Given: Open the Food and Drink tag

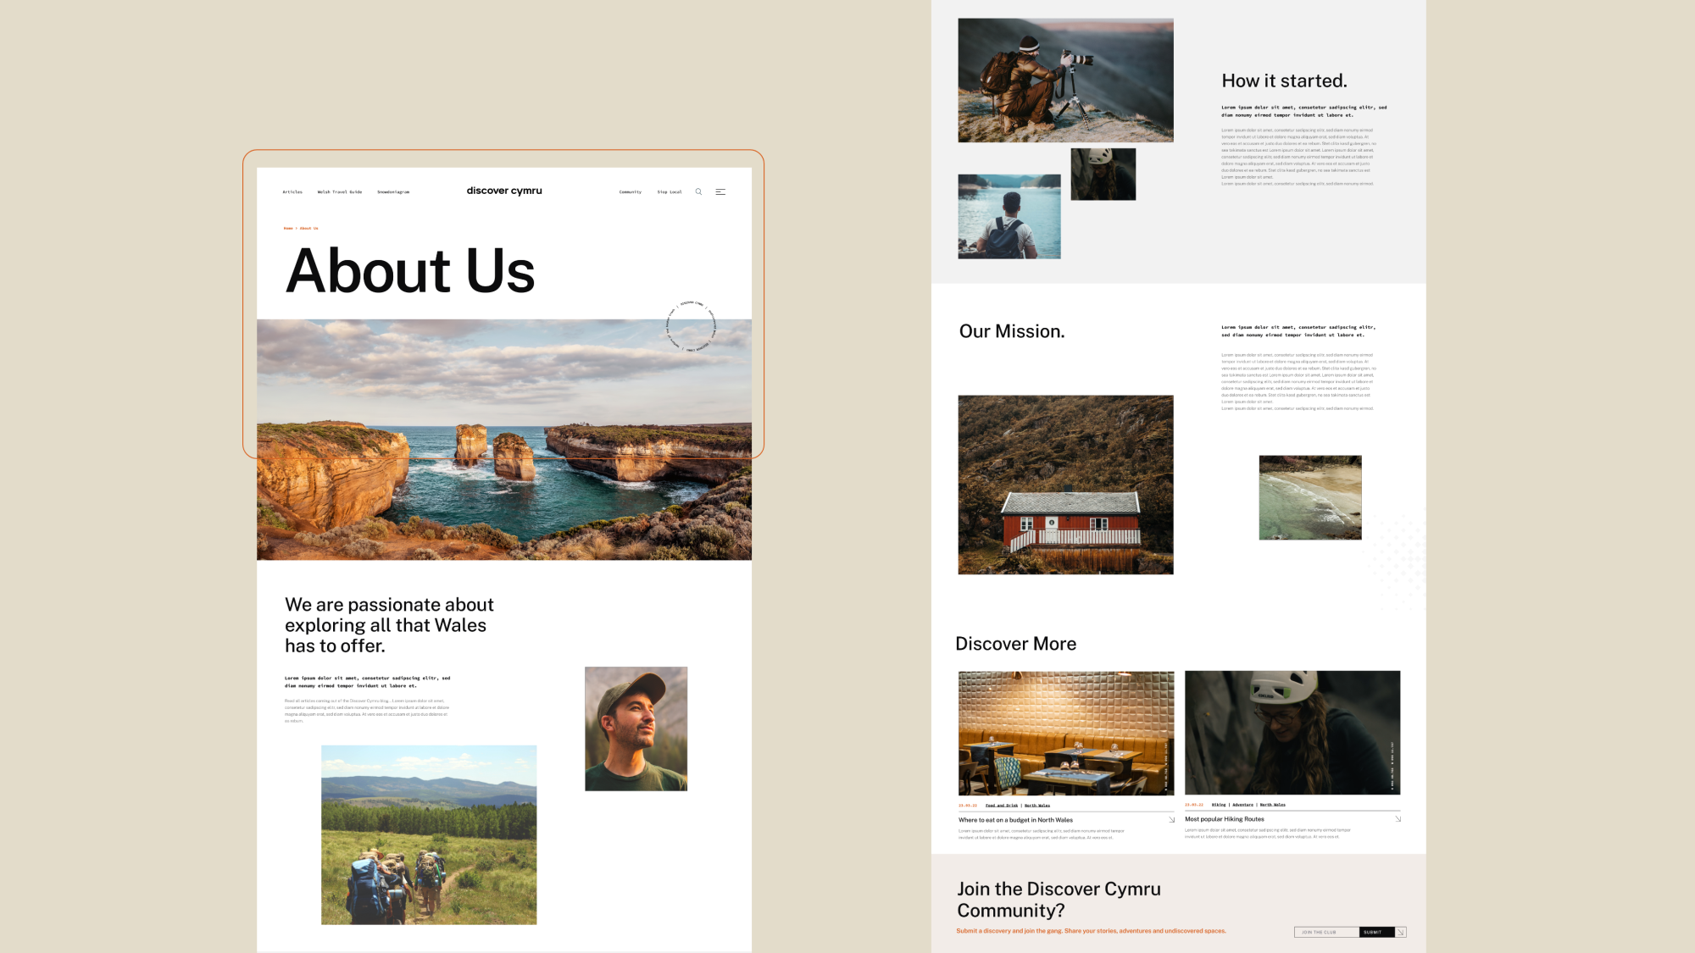Looking at the screenshot, I should (x=1002, y=806).
